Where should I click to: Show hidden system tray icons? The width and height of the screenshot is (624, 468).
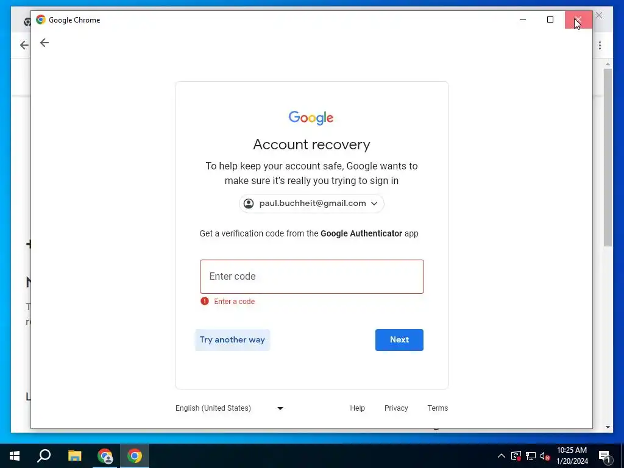(502, 456)
